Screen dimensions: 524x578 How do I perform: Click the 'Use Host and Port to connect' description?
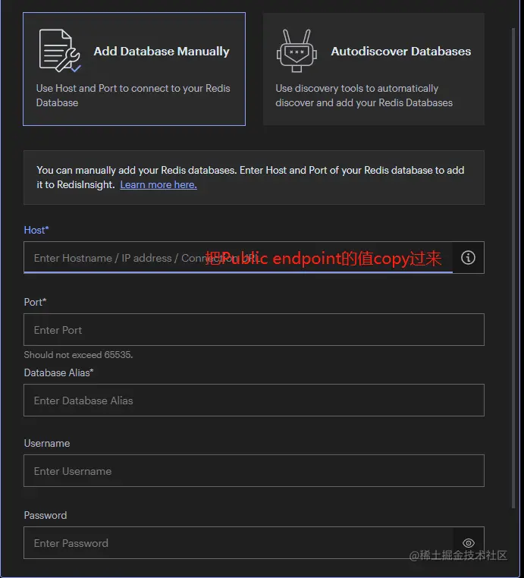click(x=133, y=96)
